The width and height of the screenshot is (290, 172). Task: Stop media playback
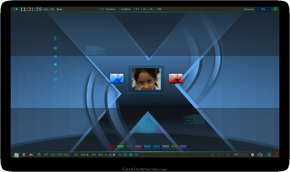coord(131,155)
